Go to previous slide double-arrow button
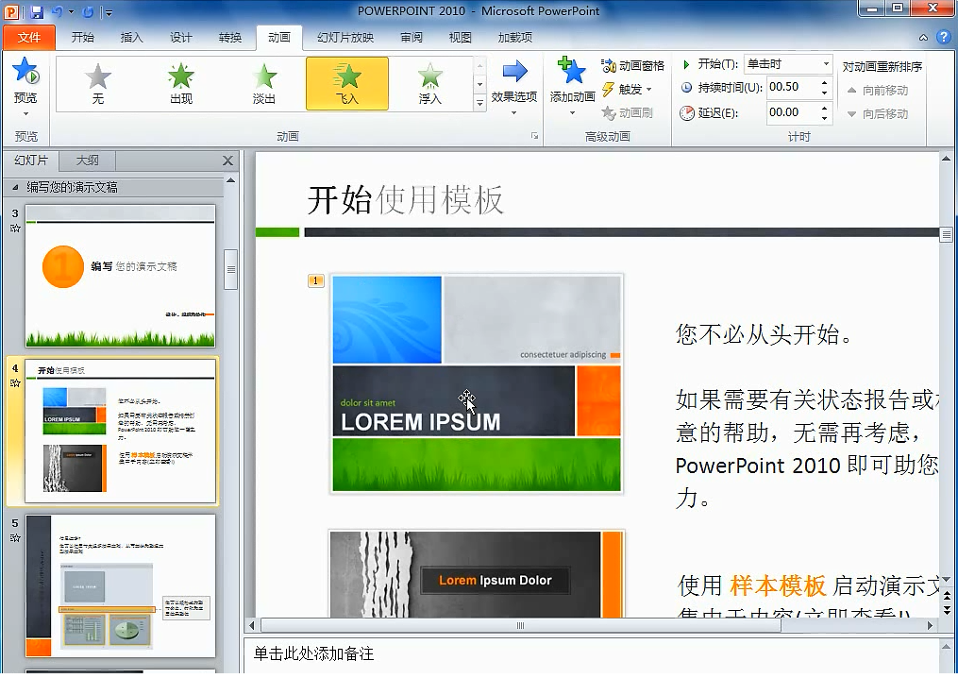The height and width of the screenshot is (695, 958). click(947, 594)
